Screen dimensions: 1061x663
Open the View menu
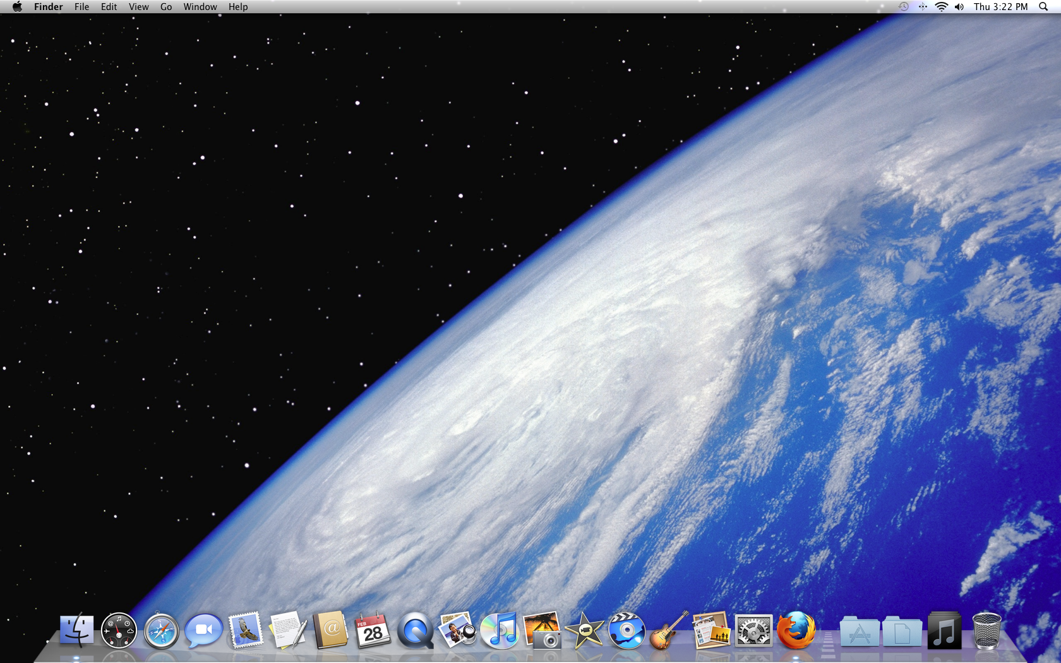pos(139,6)
